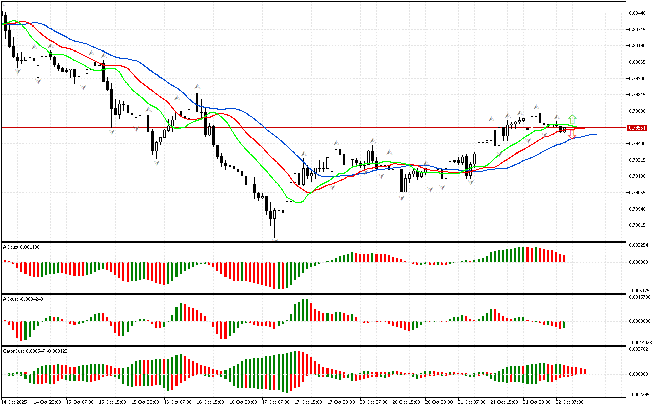Click the red down arrow signal
This screenshot has width=653, height=408.
[572, 135]
